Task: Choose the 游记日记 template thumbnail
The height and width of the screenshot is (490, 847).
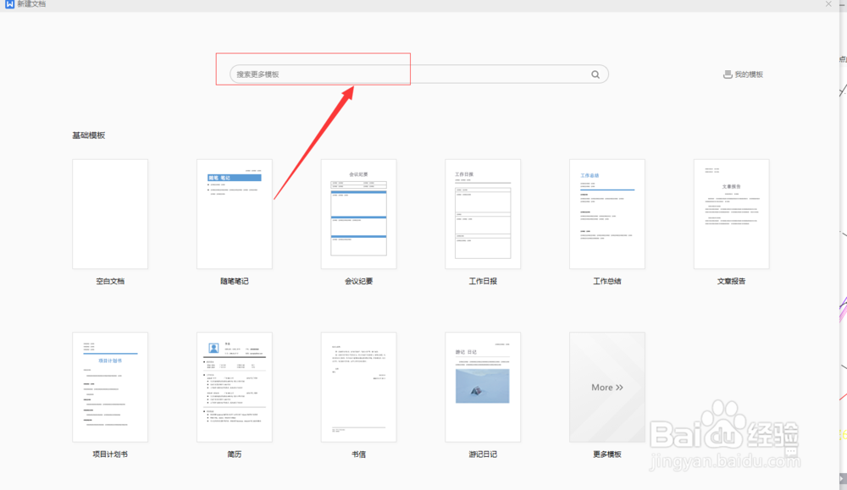Action: [483, 388]
